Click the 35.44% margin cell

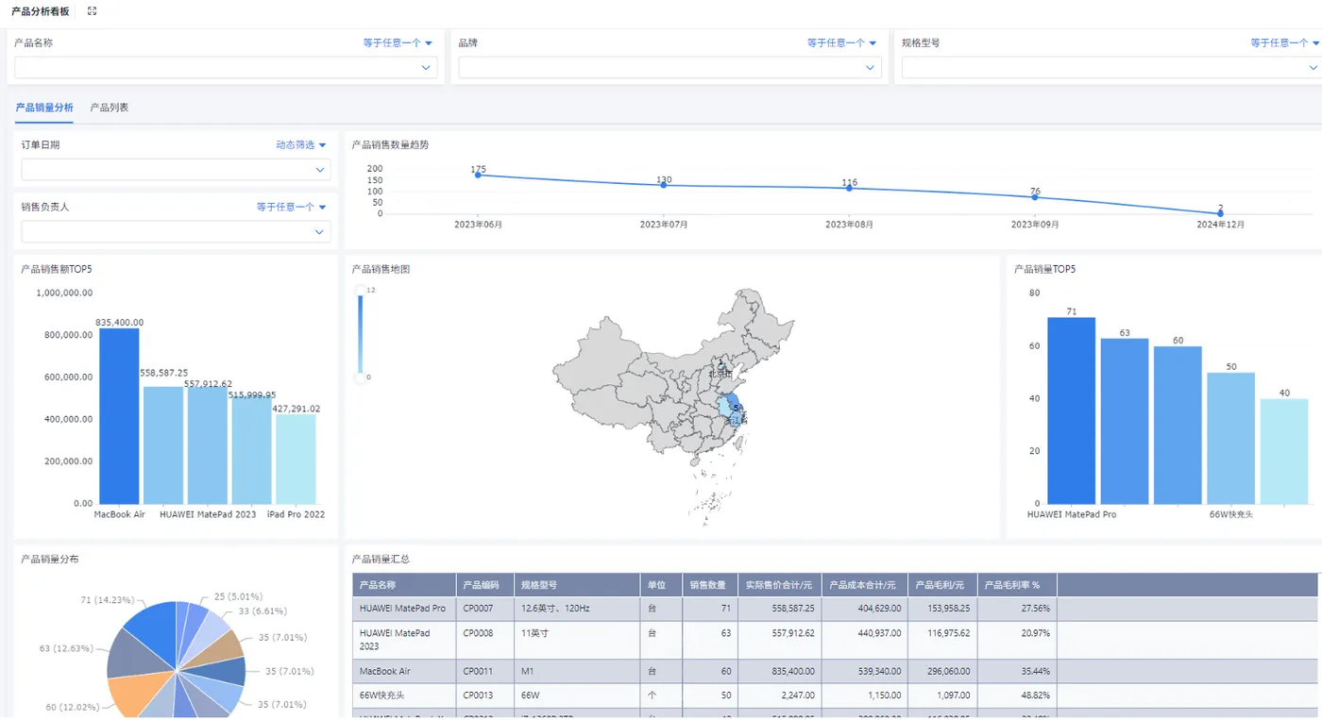pos(1017,671)
